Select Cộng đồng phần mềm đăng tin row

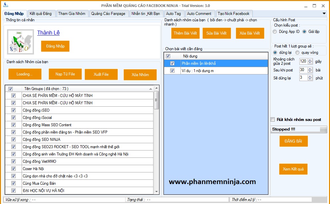point(88,132)
